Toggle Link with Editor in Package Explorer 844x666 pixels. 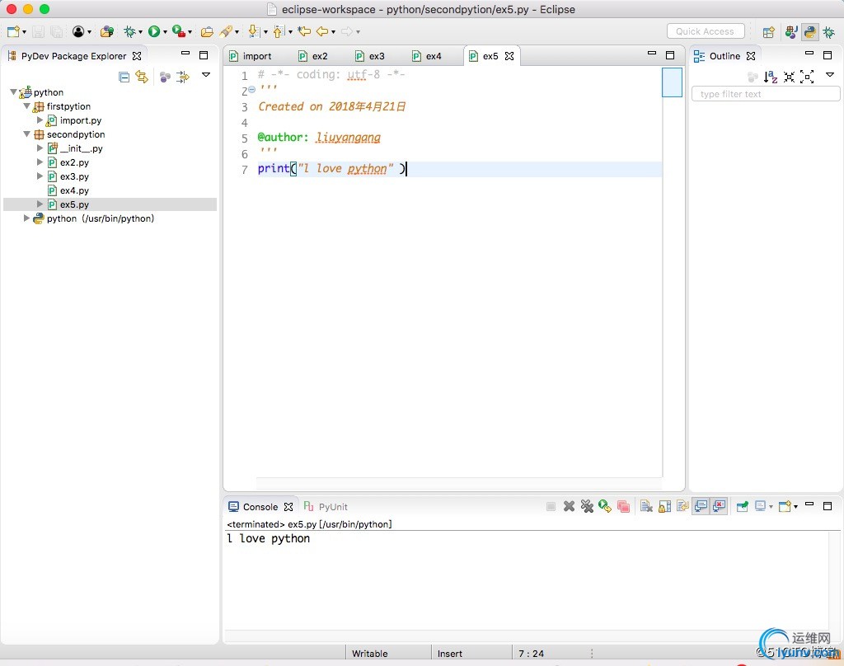click(142, 77)
